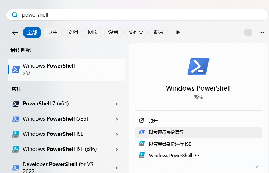Image resolution: width=269 pixels, height=173 pixels.
Task: Click the user profile avatar icon
Action: 248,33
